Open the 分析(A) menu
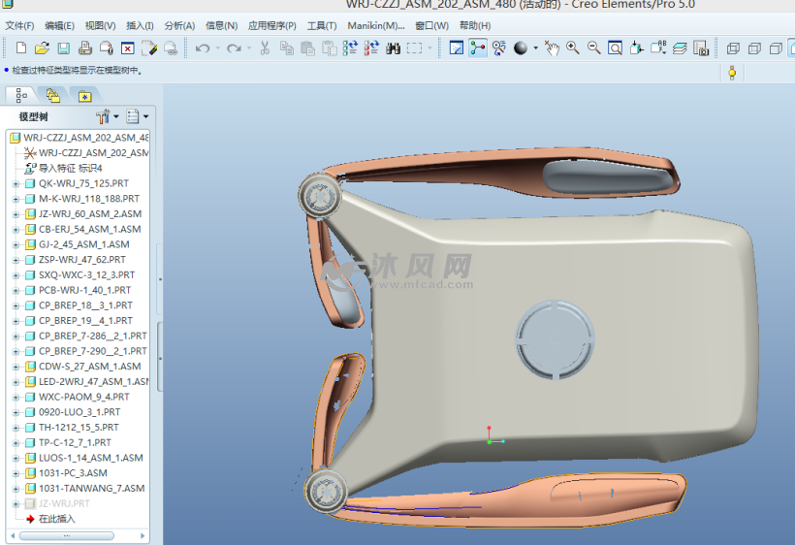Screen dimensions: 795x545 (x=180, y=25)
